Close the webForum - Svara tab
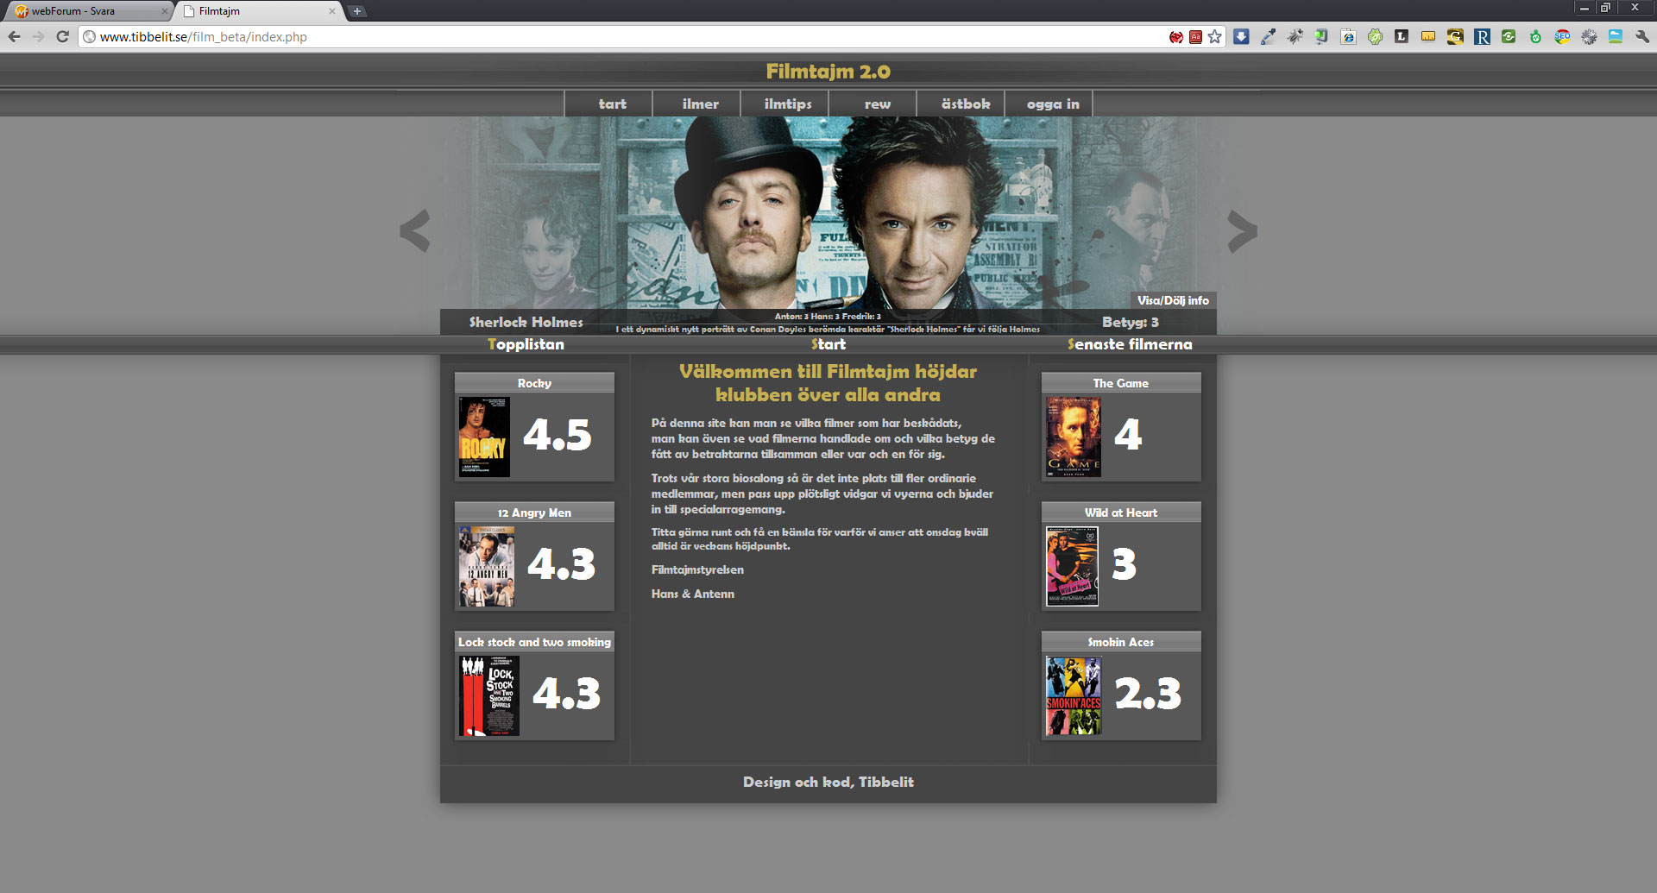 164,11
